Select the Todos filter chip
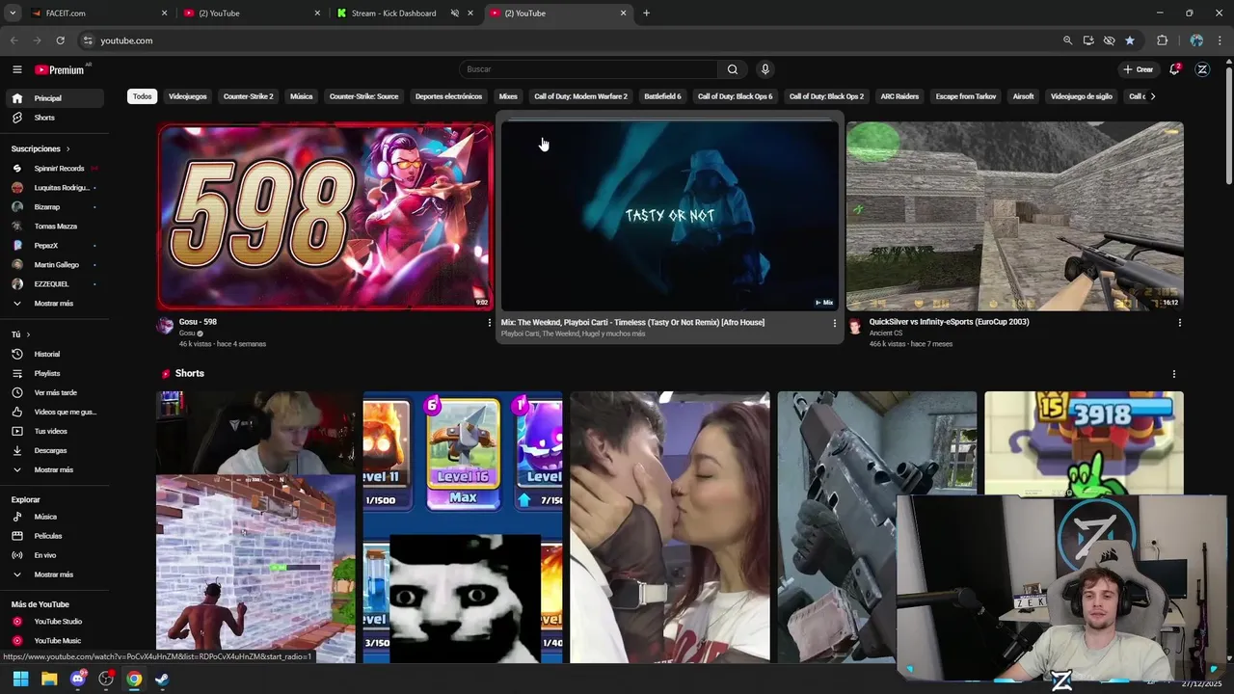Screen dimensions: 1234x694 coord(143,96)
